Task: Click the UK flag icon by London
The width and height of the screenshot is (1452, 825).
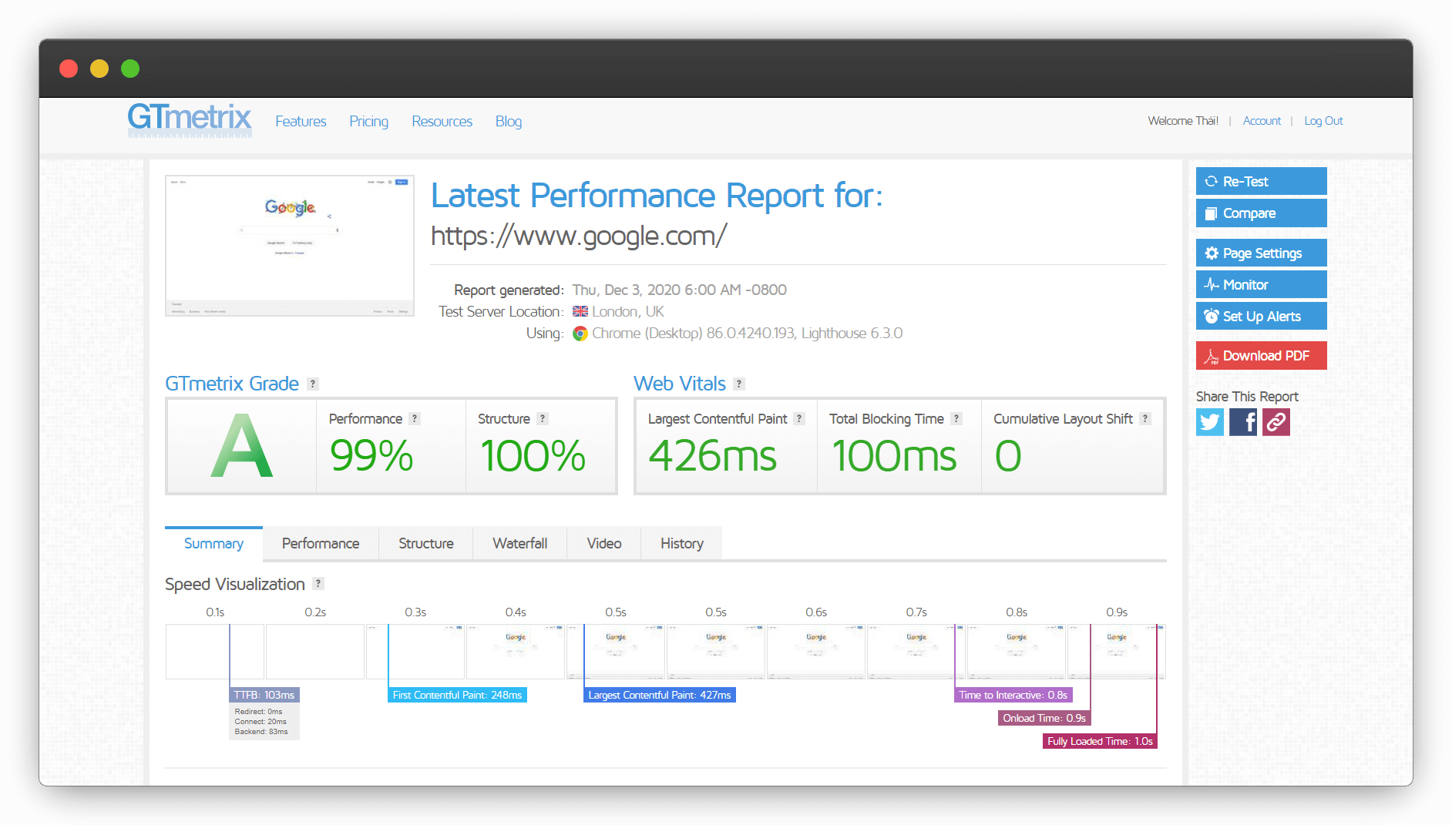Action: tap(580, 312)
